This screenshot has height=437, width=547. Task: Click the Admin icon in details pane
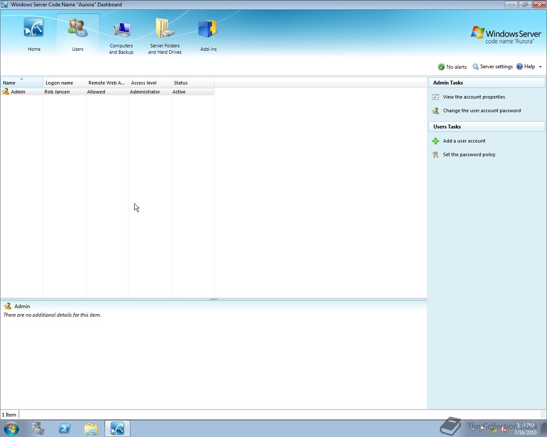click(x=7, y=306)
